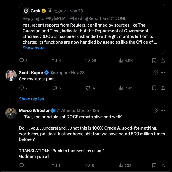172x172 pixels.
Task: Share Morse Wheeler's post
Action: 163,165
